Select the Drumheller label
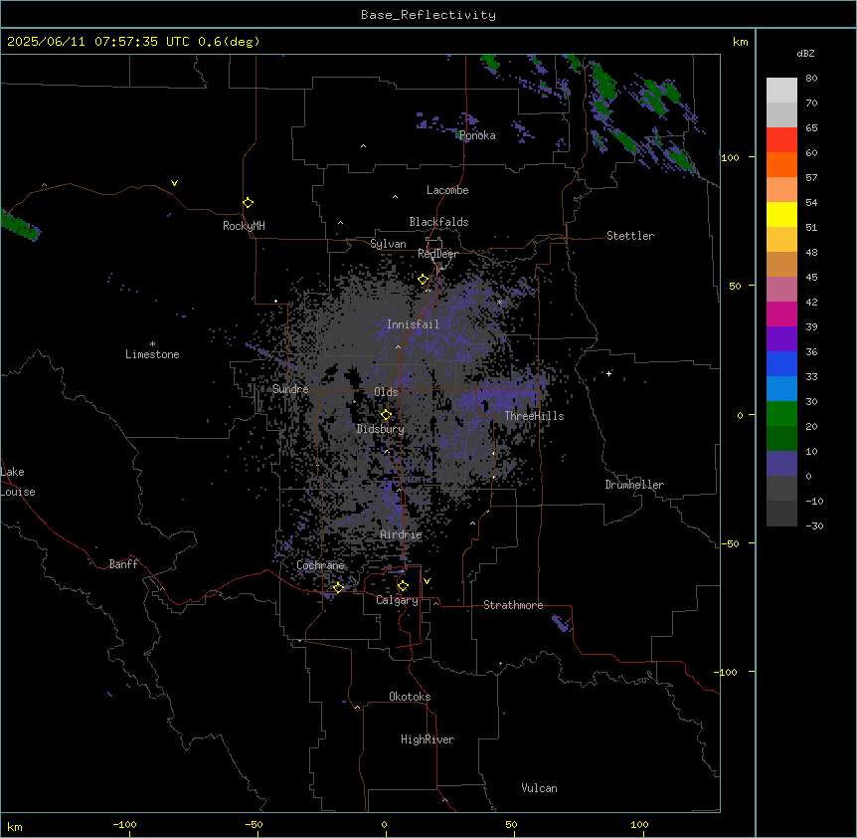Viewport: 857px width, 838px height. click(x=634, y=485)
